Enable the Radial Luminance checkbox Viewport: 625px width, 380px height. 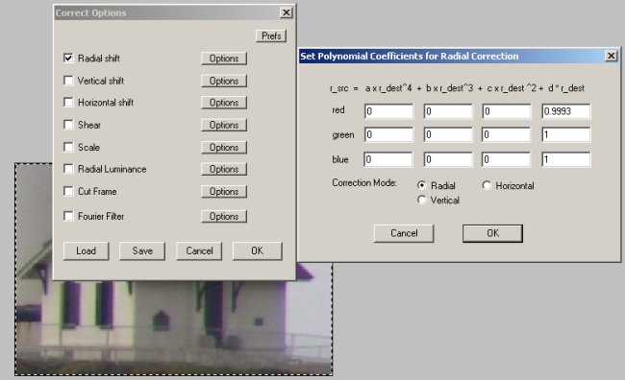click(68, 169)
